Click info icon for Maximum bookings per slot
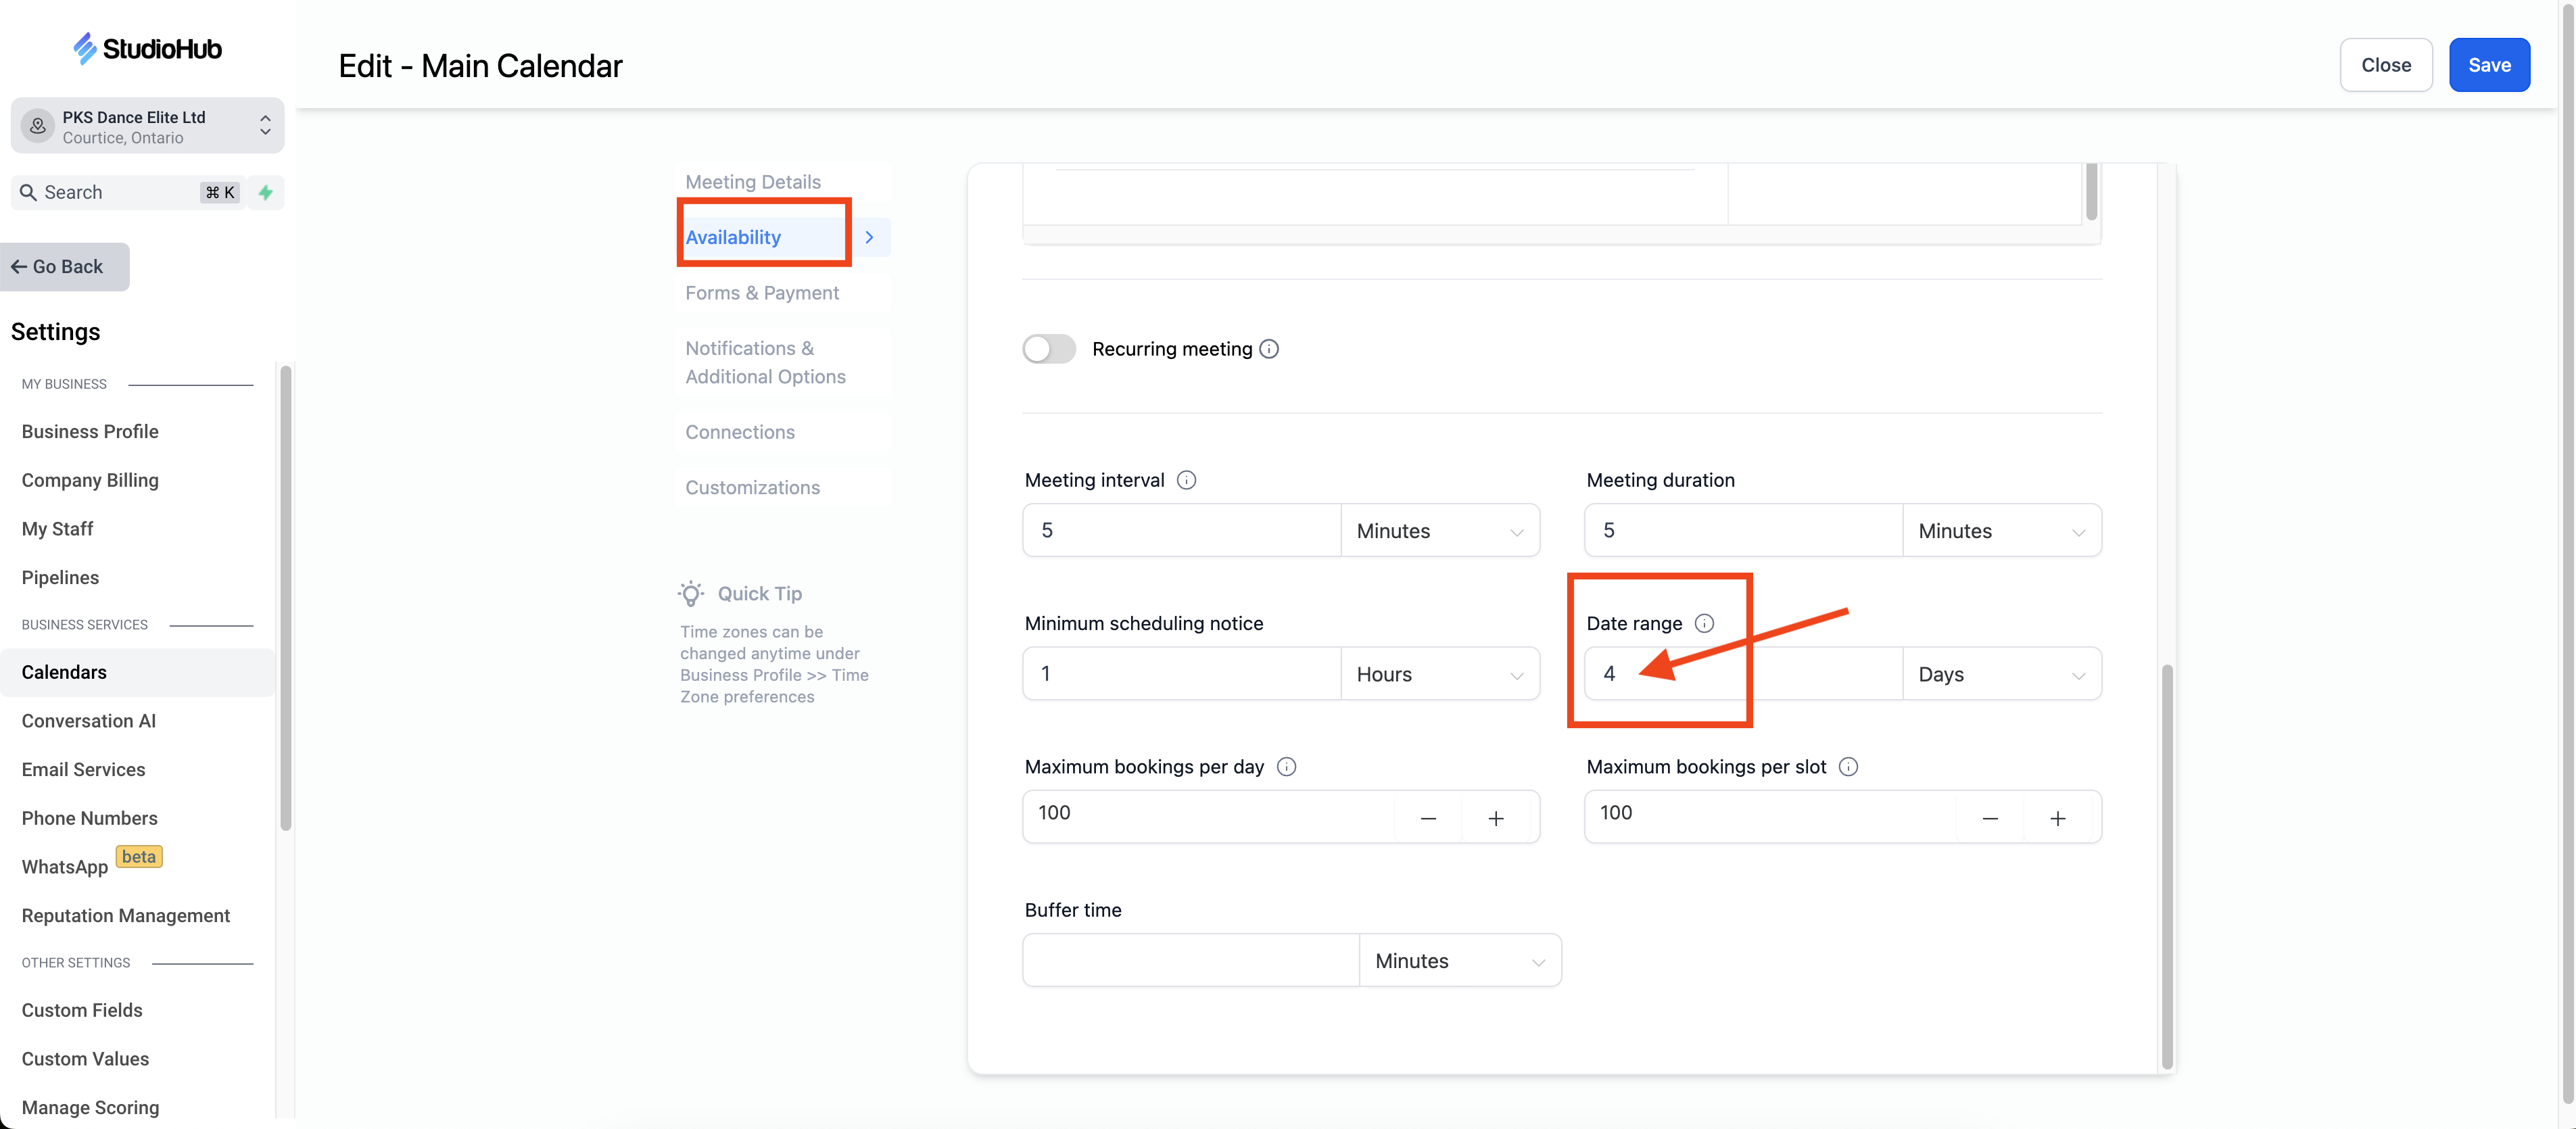Screen dimensions: 2576x1129 click(1848, 767)
